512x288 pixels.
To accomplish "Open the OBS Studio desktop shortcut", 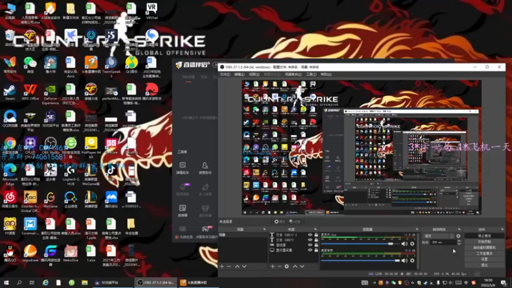I will pos(51,146).
